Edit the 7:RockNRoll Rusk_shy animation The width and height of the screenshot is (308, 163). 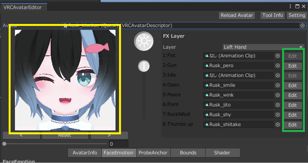coord(292,115)
